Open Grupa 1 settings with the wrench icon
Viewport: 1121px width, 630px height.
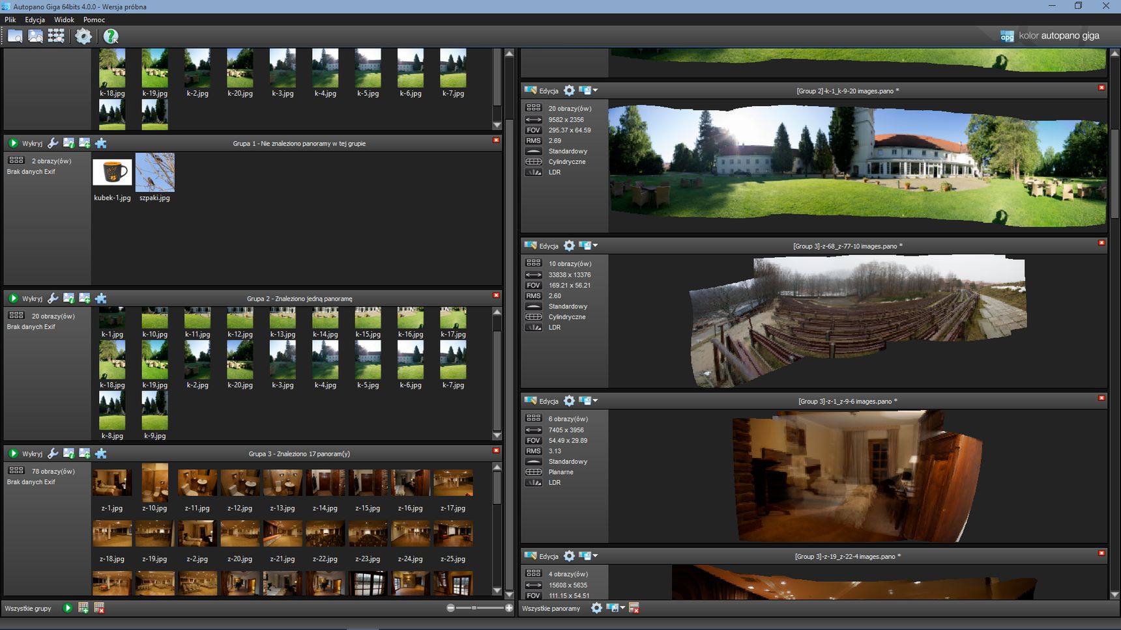[x=53, y=143]
